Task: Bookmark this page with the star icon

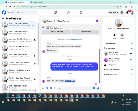Action: [121, 7]
